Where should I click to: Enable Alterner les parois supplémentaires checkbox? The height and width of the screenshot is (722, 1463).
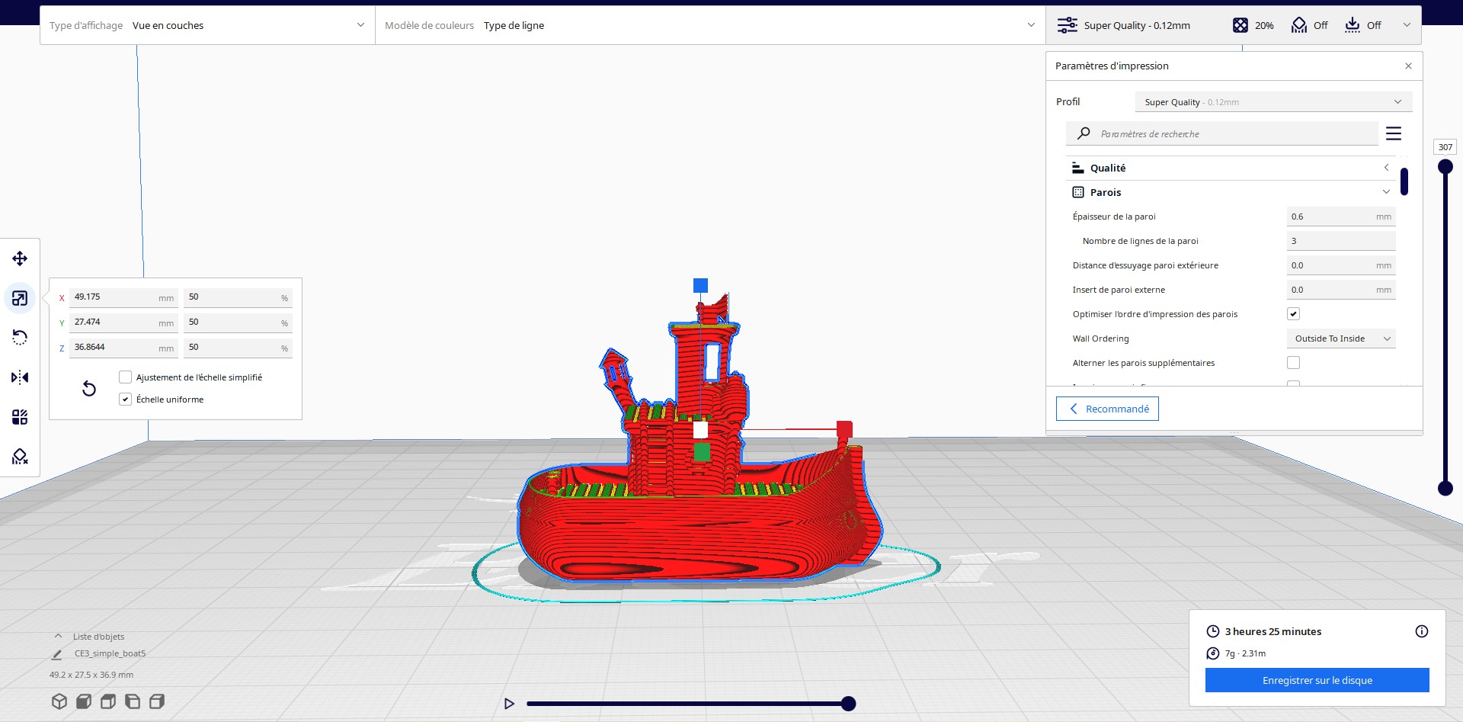pyautogui.click(x=1294, y=363)
